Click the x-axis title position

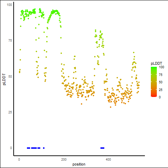coord(79,164)
